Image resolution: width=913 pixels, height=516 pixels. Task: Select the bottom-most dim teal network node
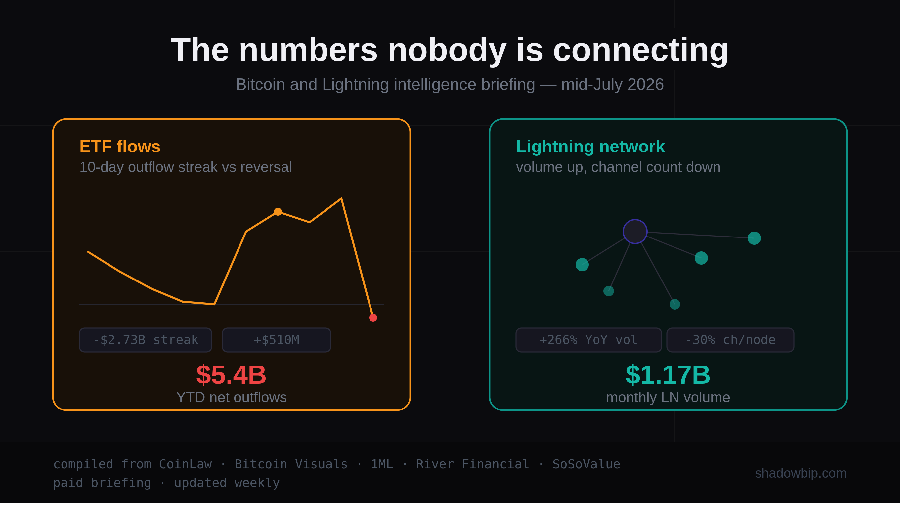click(674, 304)
